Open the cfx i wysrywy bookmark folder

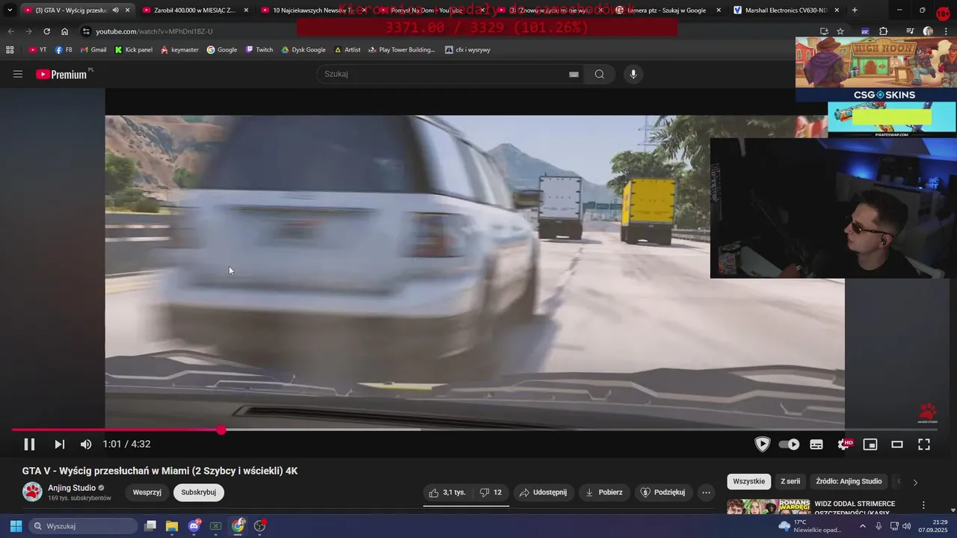(x=467, y=50)
